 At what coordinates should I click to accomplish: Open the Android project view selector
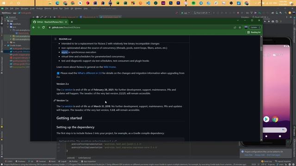tap(11, 17)
